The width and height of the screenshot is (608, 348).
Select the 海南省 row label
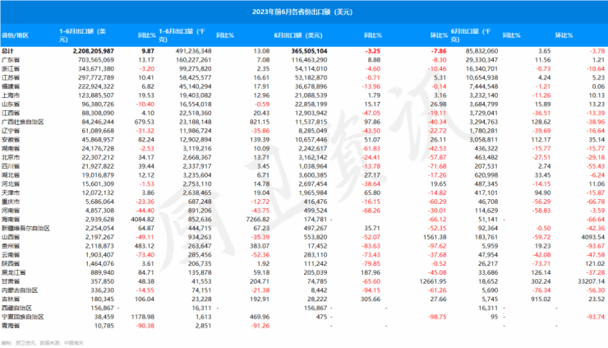(11, 220)
